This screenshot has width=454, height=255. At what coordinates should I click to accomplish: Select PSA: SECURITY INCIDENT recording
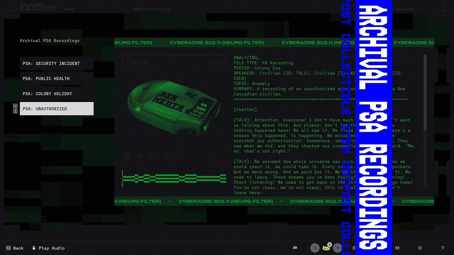pyautogui.click(x=57, y=63)
